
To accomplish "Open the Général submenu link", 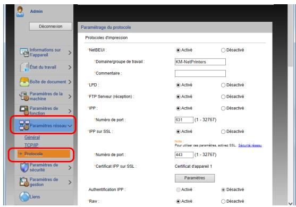I will click(x=32, y=137).
